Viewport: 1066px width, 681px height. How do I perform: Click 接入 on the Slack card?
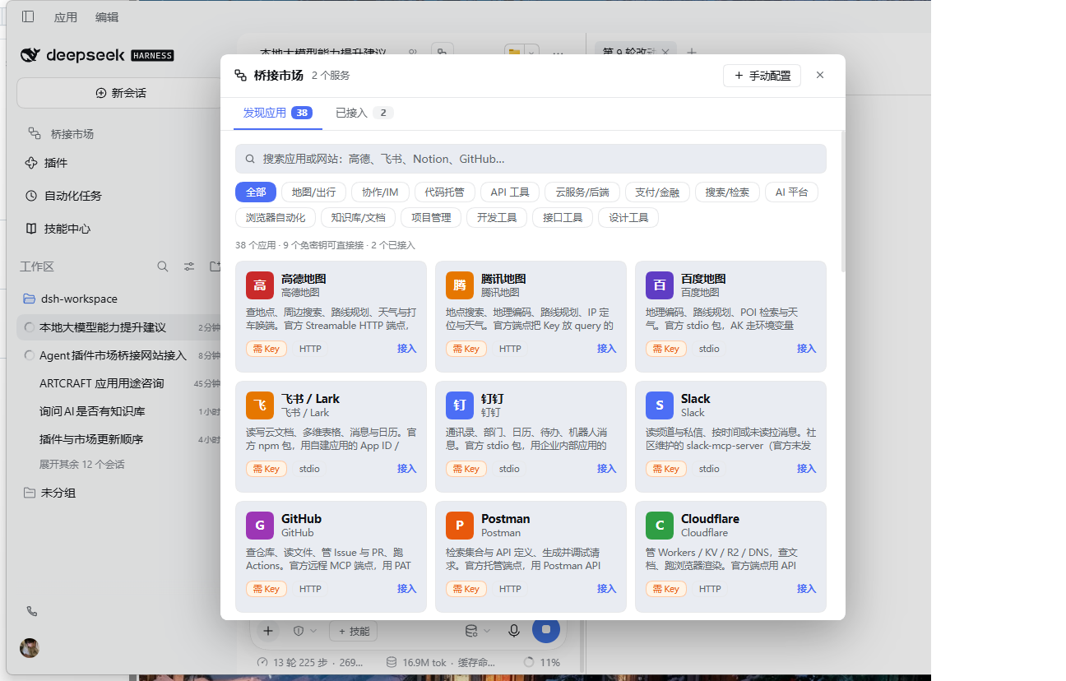pyautogui.click(x=806, y=469)
